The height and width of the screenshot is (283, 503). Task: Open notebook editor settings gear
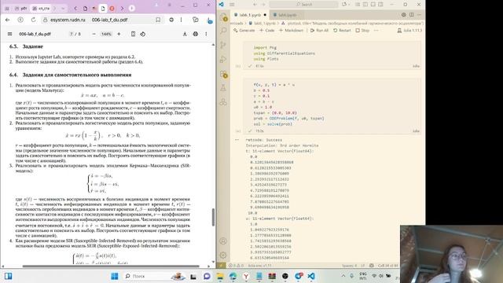click(x=403, y=15)
